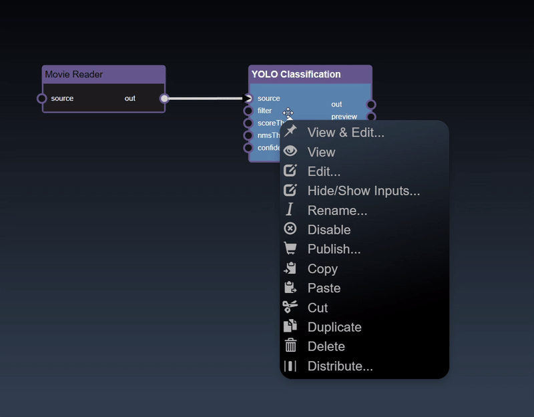Image resolution: width=534 pixels, height=417 pixels.
Task: Choose Hide/Show Inputs from context menu
Action: pos(363,191)
